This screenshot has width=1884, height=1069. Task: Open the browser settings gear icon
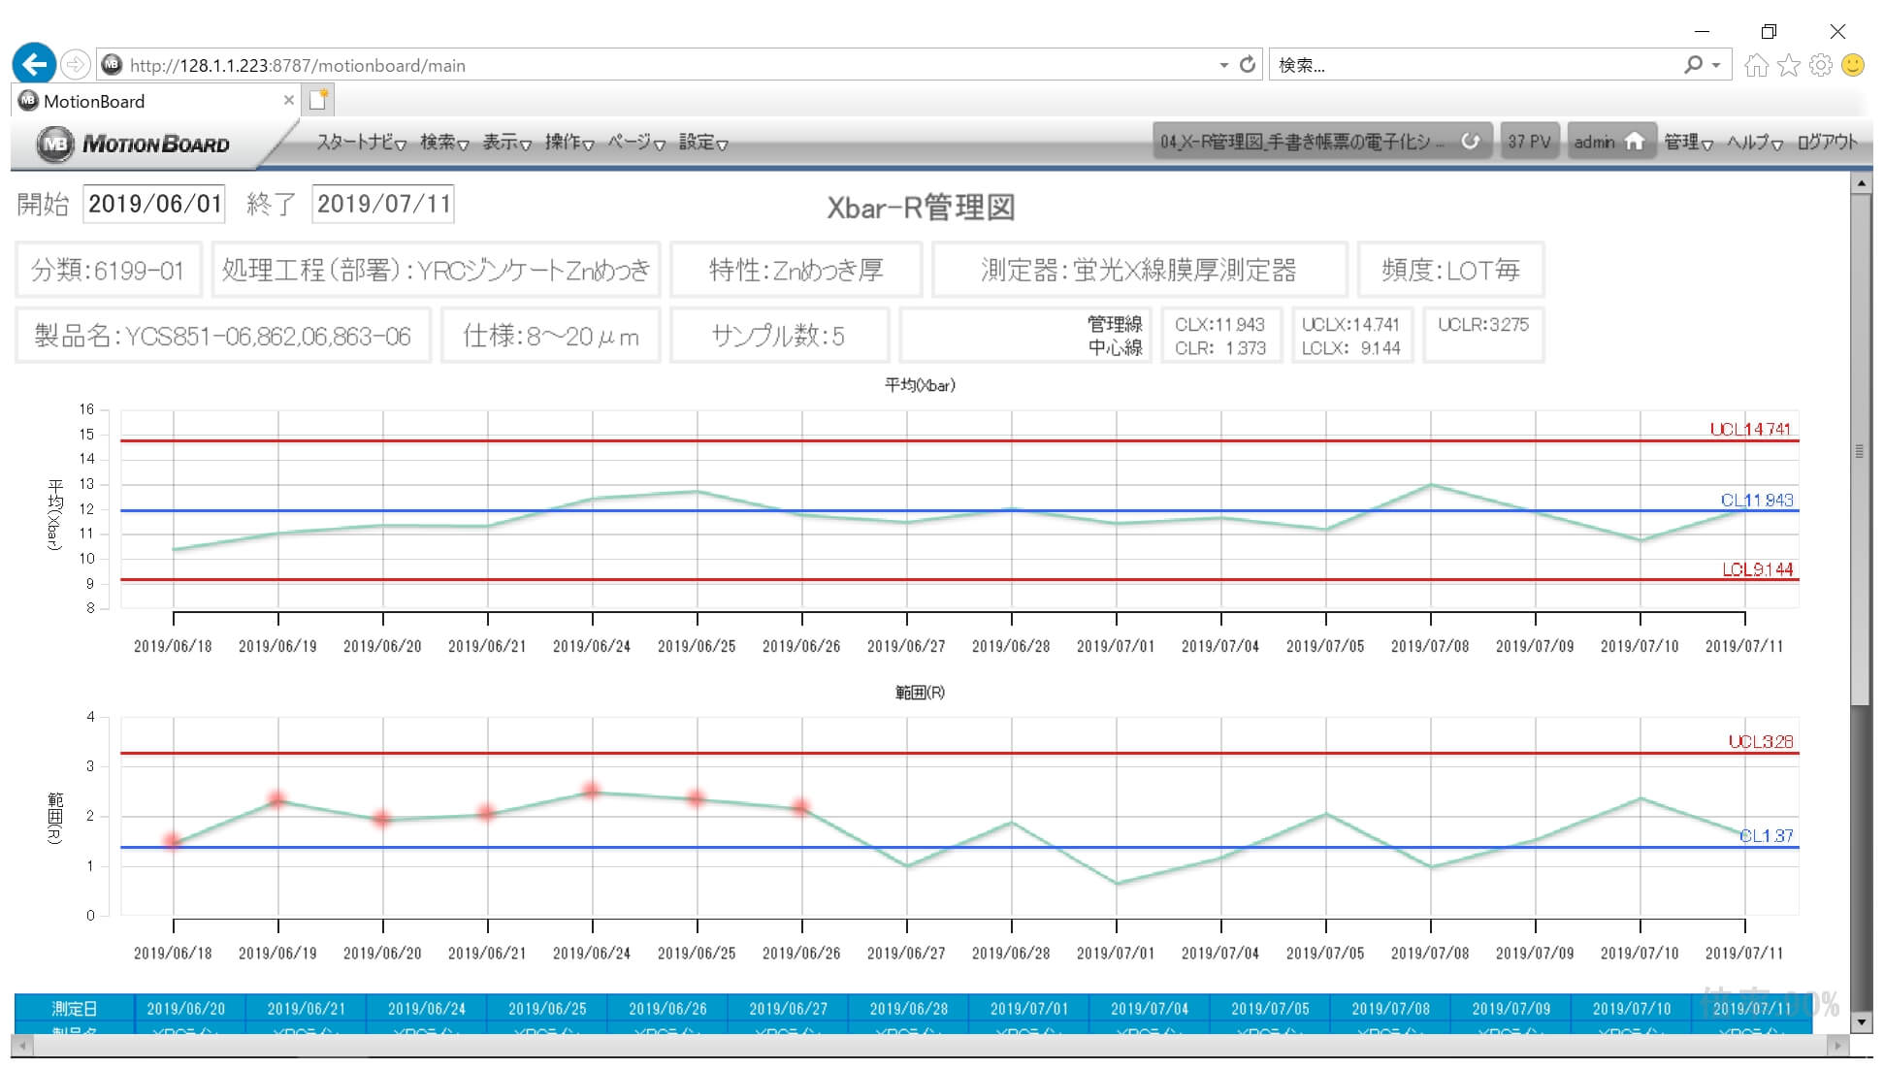1821,65
